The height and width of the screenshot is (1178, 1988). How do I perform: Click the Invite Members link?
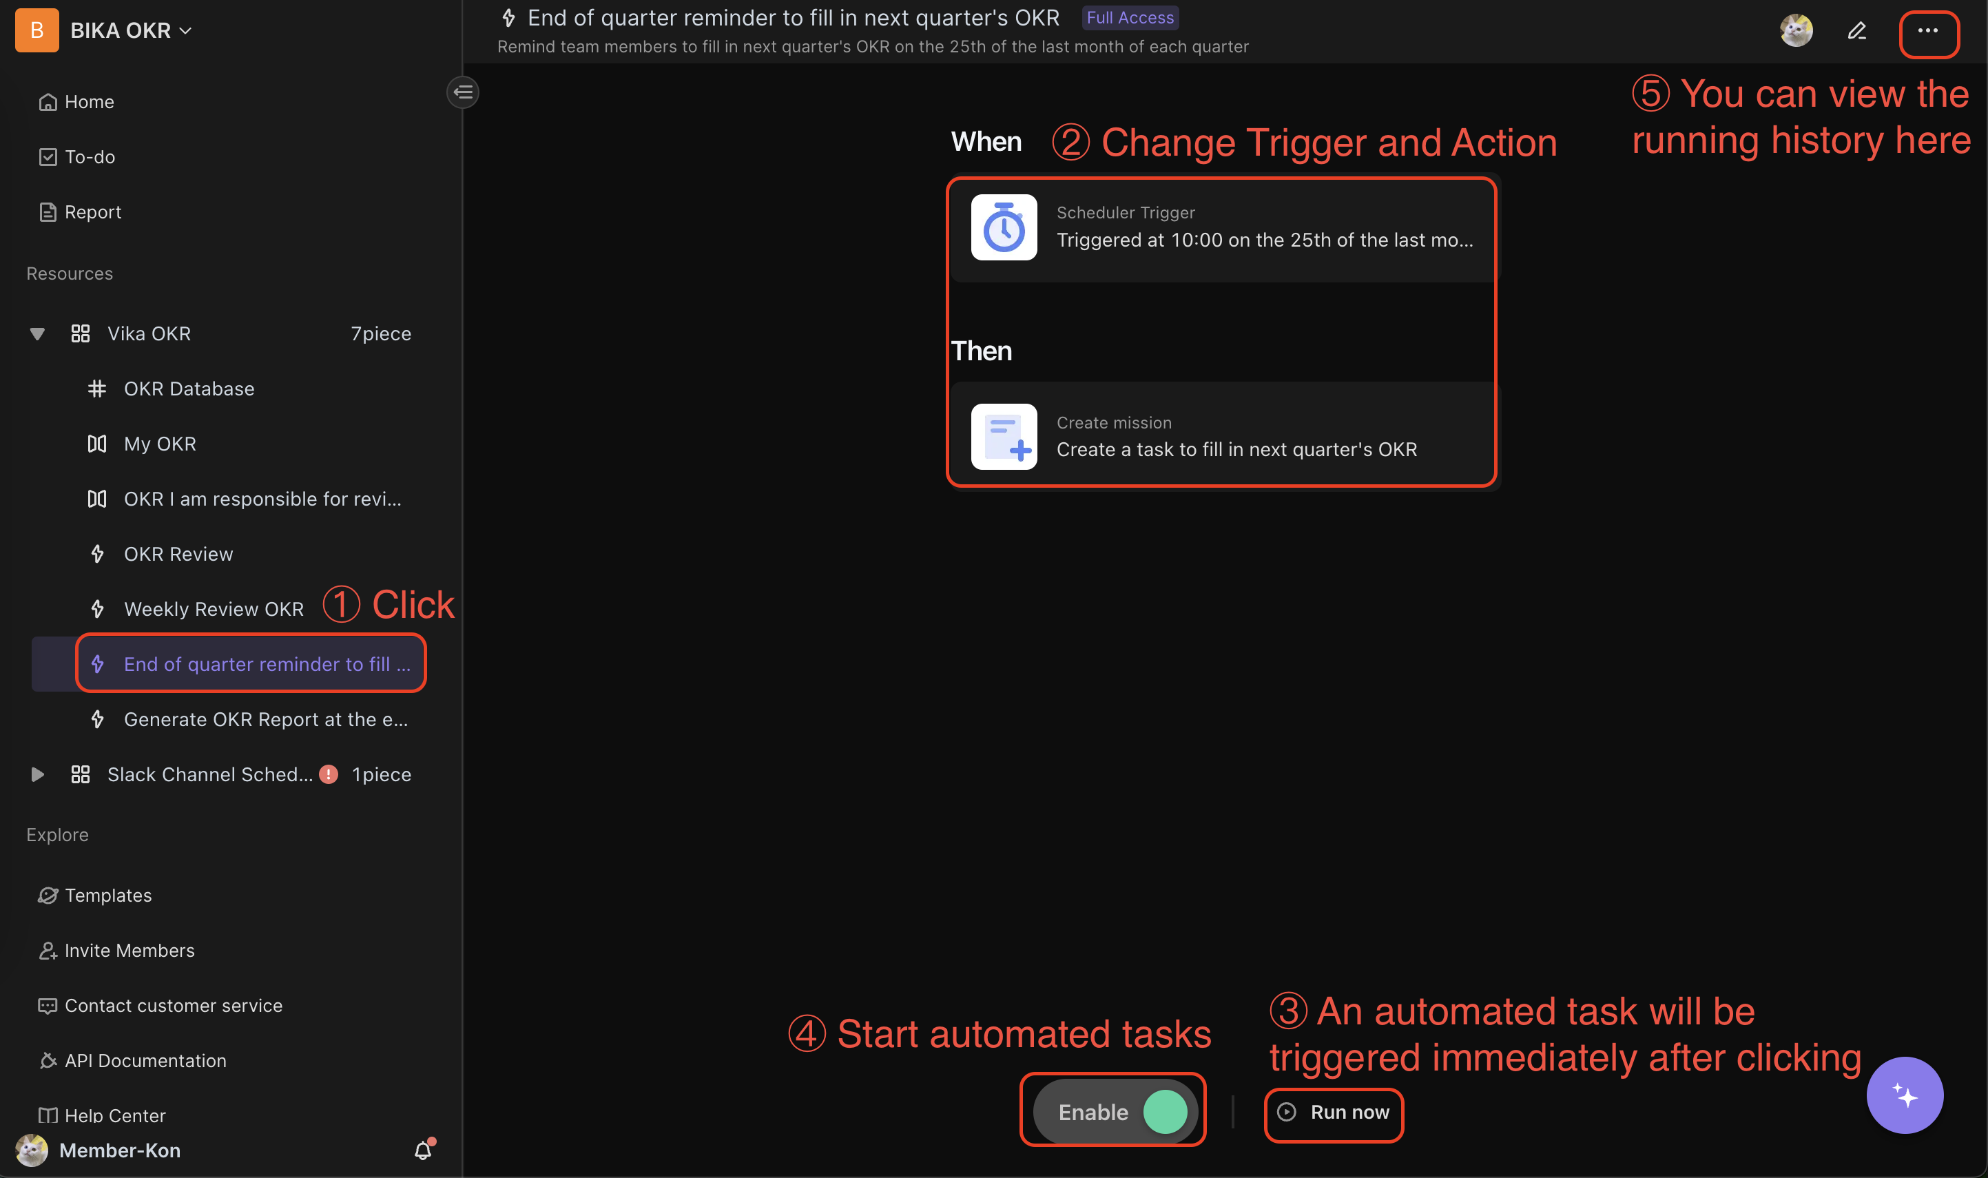click(129, 949)
